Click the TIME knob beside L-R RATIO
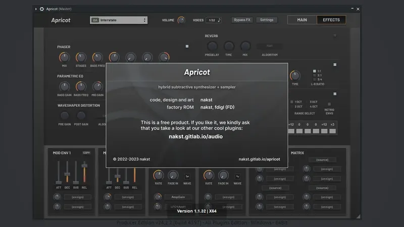Screen dimensions: 404x227 [x=295, y=76]
